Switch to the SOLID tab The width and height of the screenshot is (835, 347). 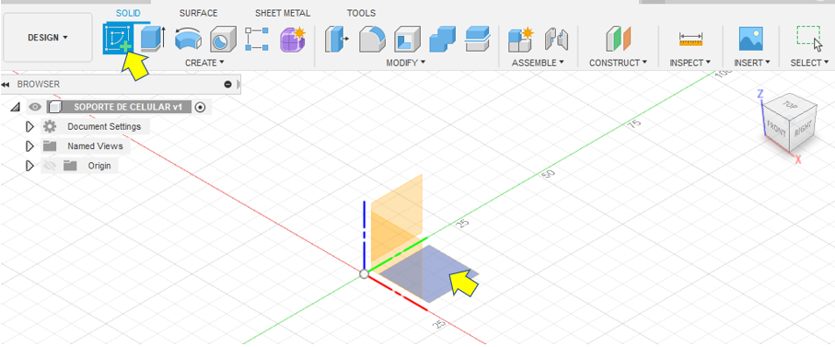128,13
